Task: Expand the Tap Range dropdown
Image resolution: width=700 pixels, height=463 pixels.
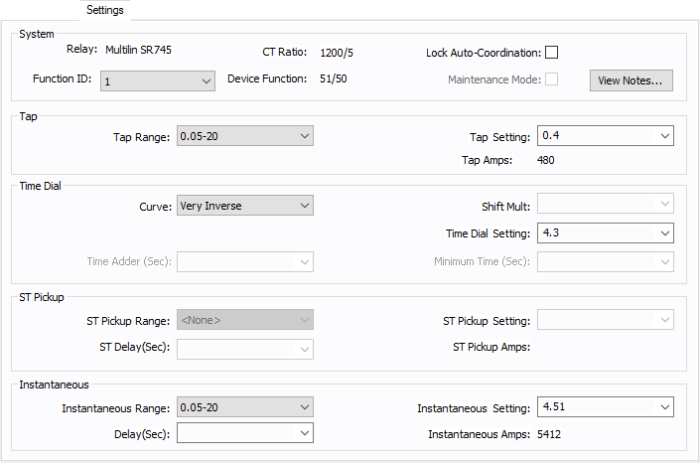Action: tap(244, 136)
